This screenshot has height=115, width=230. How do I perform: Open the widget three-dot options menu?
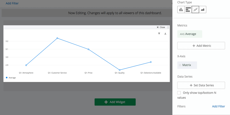168,27
